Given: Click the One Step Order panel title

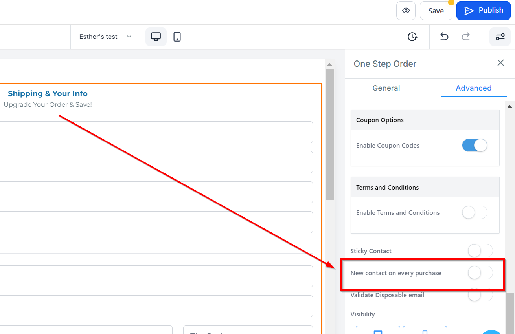Looking at the screenshot, I should [385, 64].
